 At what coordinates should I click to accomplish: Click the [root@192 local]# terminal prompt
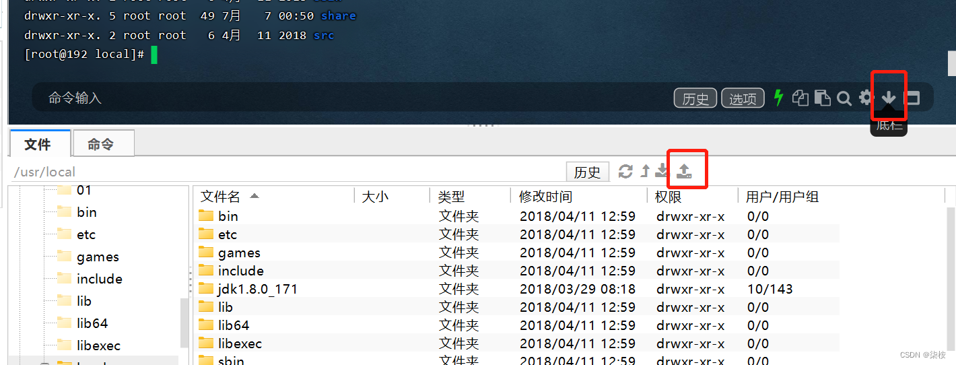[x=84, y=54]
